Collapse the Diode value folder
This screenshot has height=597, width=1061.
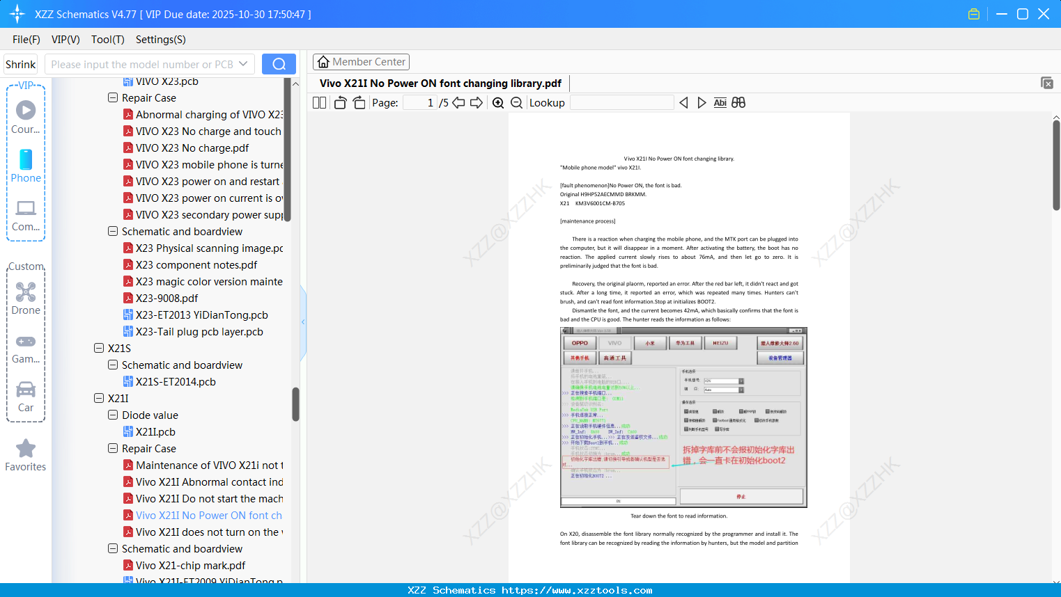click(x=113, y=415)
